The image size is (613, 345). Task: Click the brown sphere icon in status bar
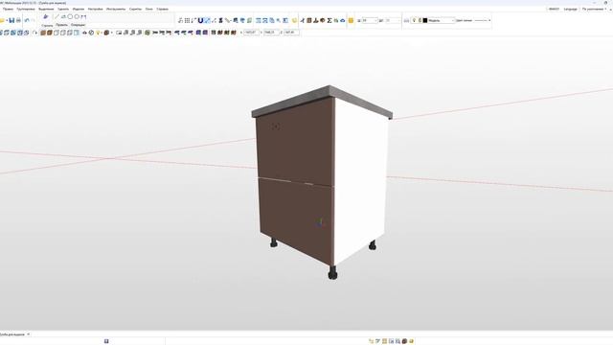404,341
